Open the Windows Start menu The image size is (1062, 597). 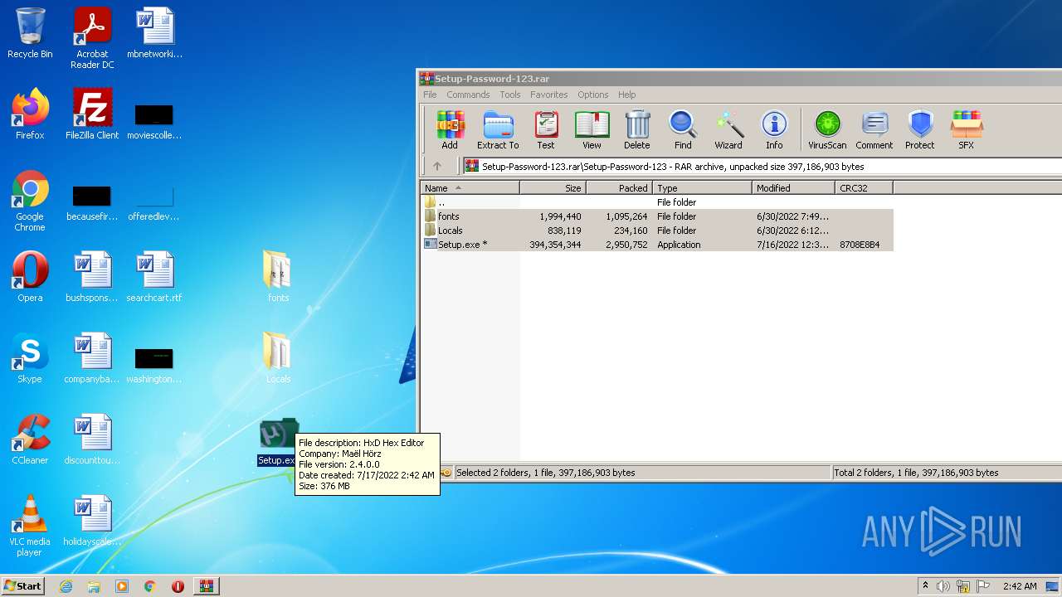tap(23, 585)
